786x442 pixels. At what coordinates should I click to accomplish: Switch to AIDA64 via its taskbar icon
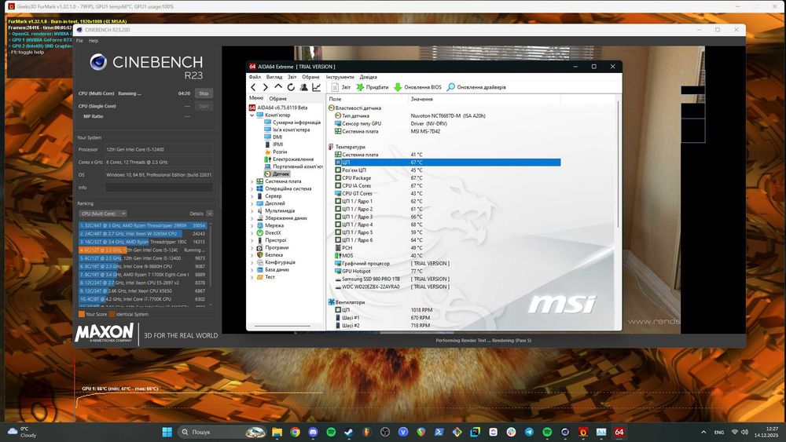pos(619,432)
